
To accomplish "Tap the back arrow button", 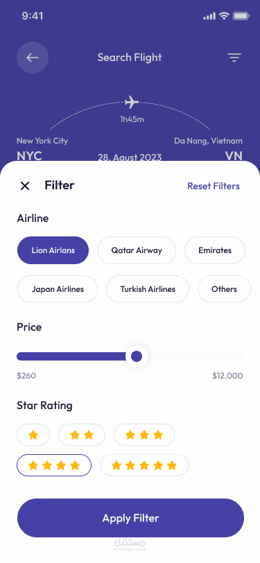I will pos(33,58).
